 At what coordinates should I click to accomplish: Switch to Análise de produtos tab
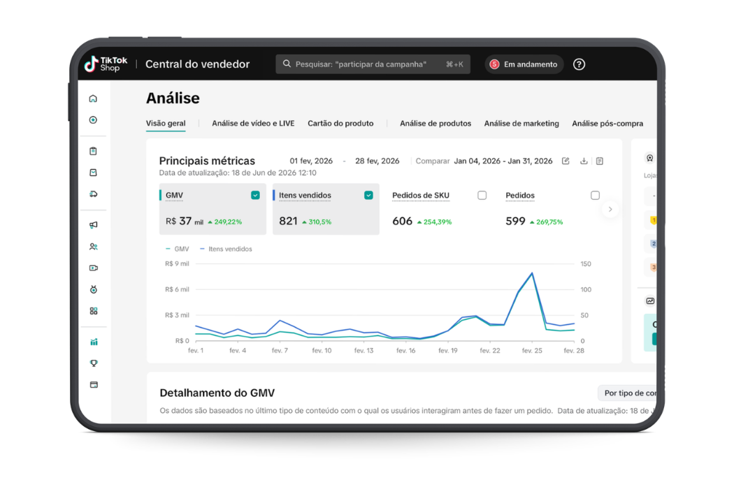pyautogui.click(x=436, y=124)
